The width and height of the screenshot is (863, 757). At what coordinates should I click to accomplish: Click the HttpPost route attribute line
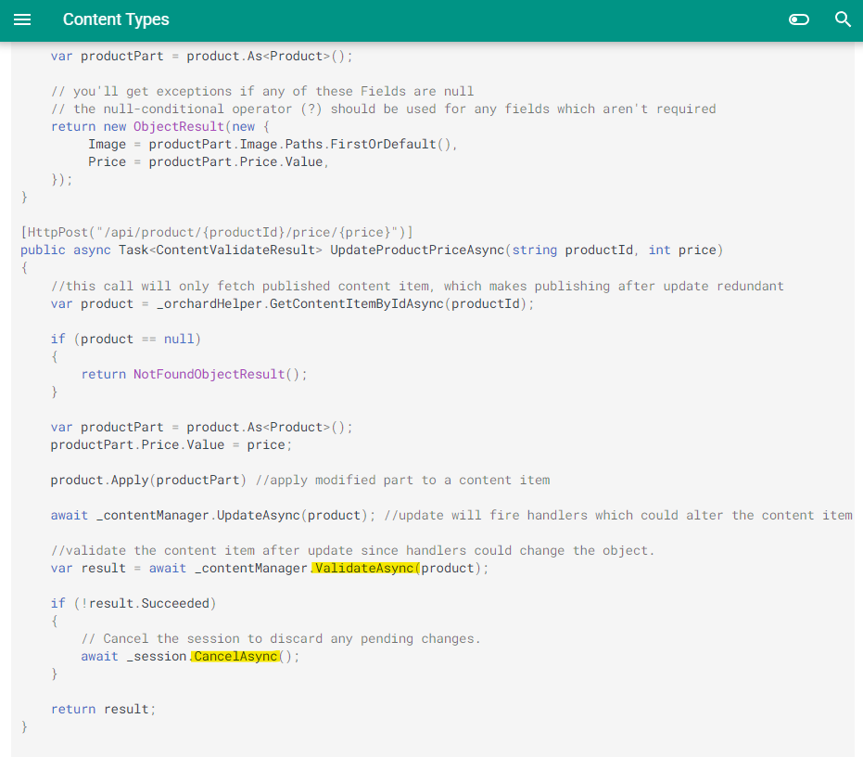217,233
